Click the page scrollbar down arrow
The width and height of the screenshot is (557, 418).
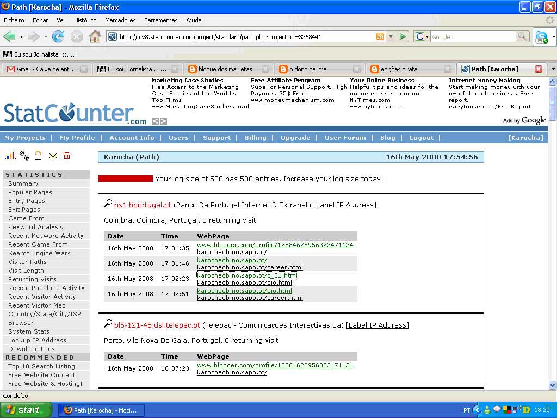pyautogui.click(x=553, y=385)
